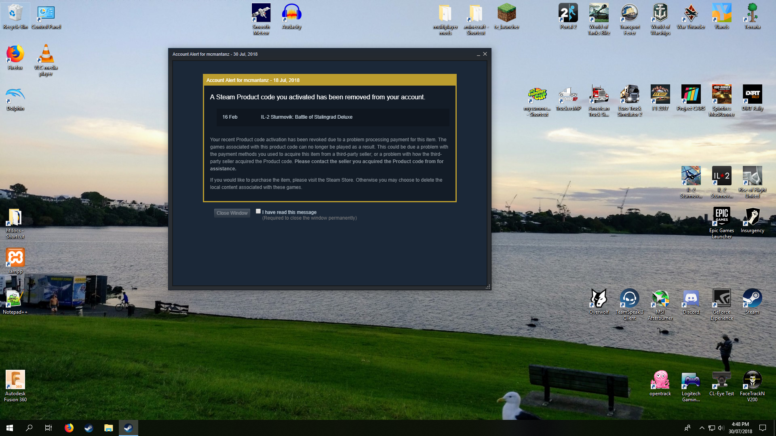Open the Action Center notifications icon
Screen dimensions: 776x436
(x=763, y=428)
